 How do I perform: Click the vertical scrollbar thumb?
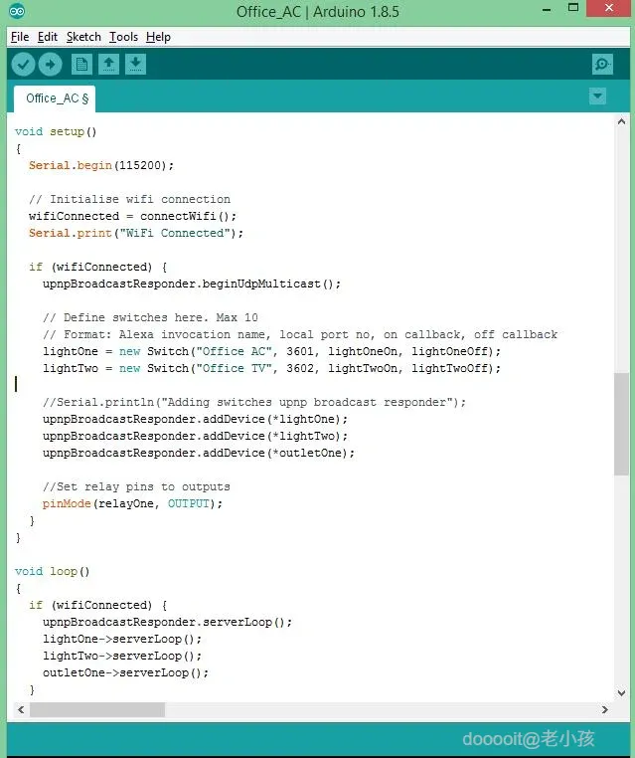click(x=621, y=424)
